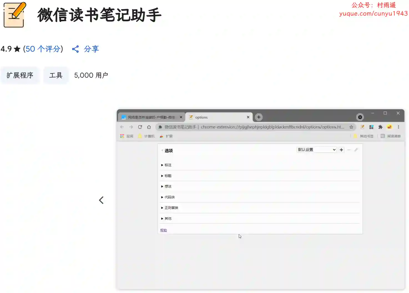Viewport: 409px width, 293px height.
Task: Click the 帮助 link at the bottom
Action: 163,230
